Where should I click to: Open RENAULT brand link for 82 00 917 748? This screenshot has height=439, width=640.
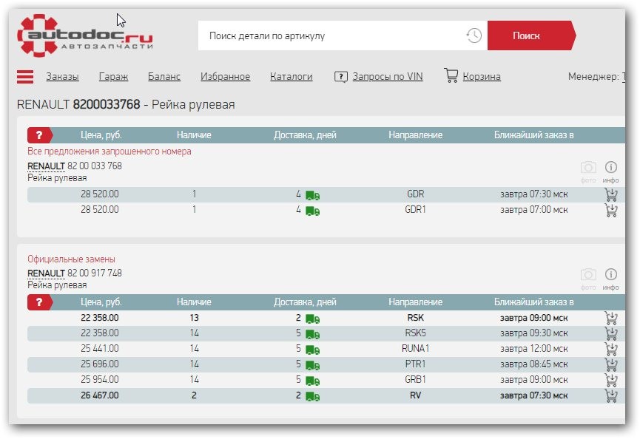46,273
